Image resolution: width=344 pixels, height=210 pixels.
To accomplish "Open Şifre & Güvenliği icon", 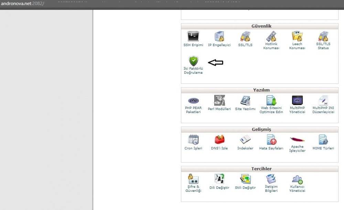I will 193,179.
